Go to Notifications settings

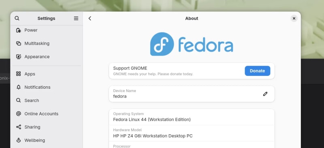point(47,87)
